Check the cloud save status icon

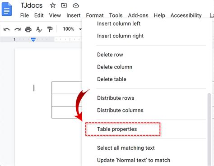pyautogui.click(x=76, y=5)
